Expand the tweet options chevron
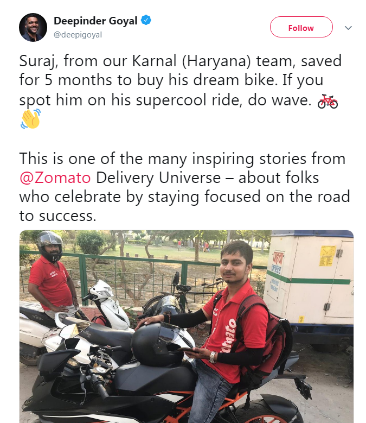 [348, 28]
